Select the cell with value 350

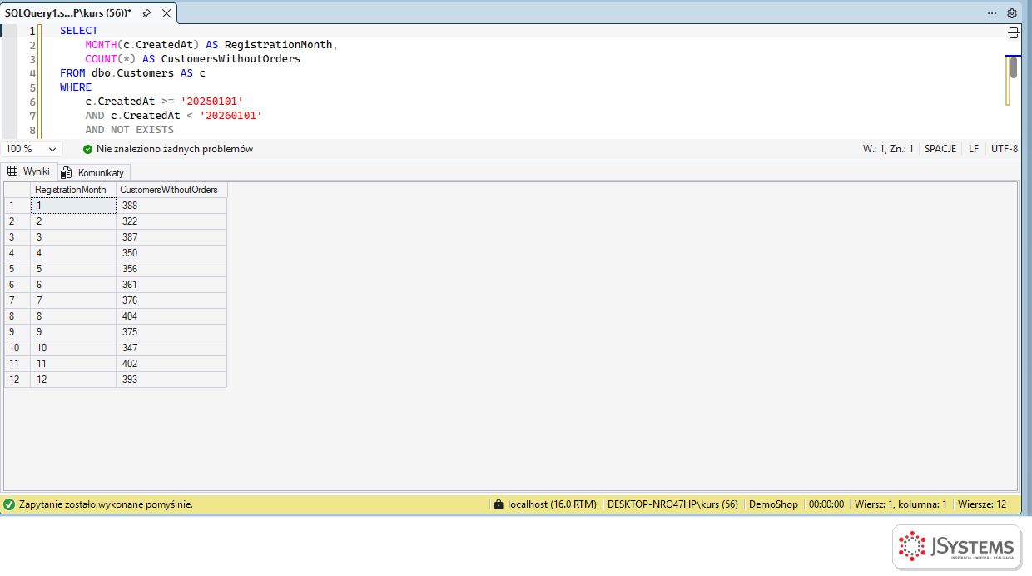pyautogui.click(x=171, y=253)
